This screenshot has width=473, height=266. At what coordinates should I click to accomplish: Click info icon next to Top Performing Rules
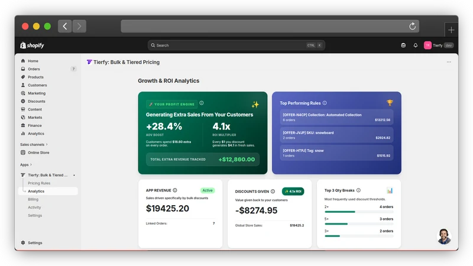click(x=325, y=103)
